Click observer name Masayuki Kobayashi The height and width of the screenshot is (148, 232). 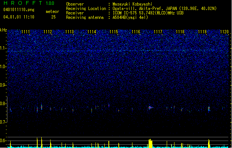click(x=132, y=4)
